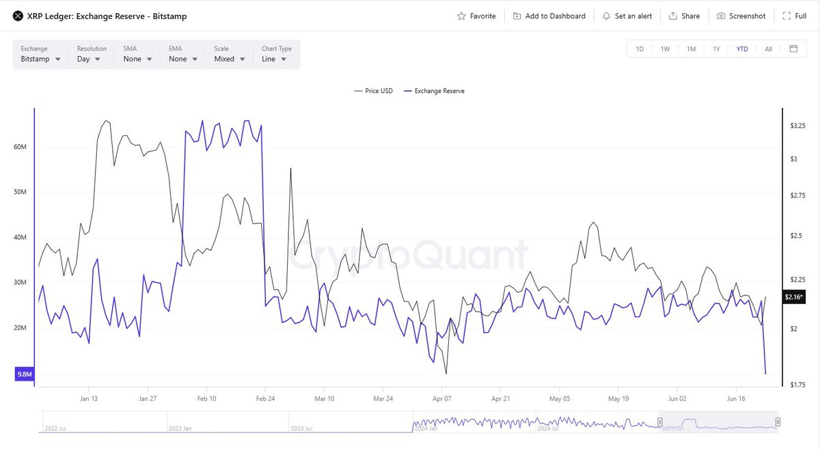The image size is (820, 449).
Task: Open the Resolution Day dropdown
Action: 91,54
